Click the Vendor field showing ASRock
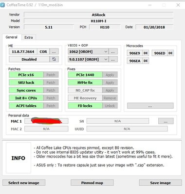Image resolution: width=185 pixels, height=194 pixels. (99, 15)
